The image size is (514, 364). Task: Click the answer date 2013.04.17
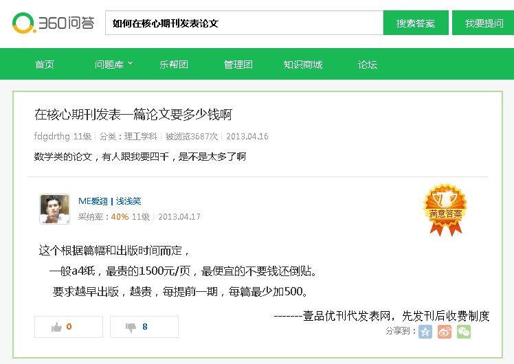(x=179, y=217)
